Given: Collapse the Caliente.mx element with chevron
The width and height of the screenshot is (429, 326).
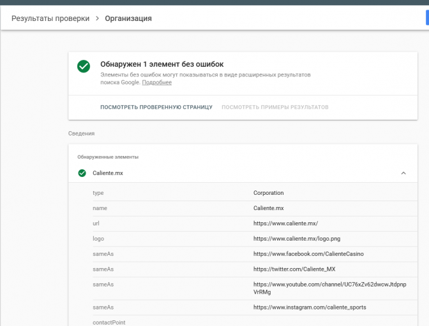Looking at the screenshot, I should (x=403, y=173).
